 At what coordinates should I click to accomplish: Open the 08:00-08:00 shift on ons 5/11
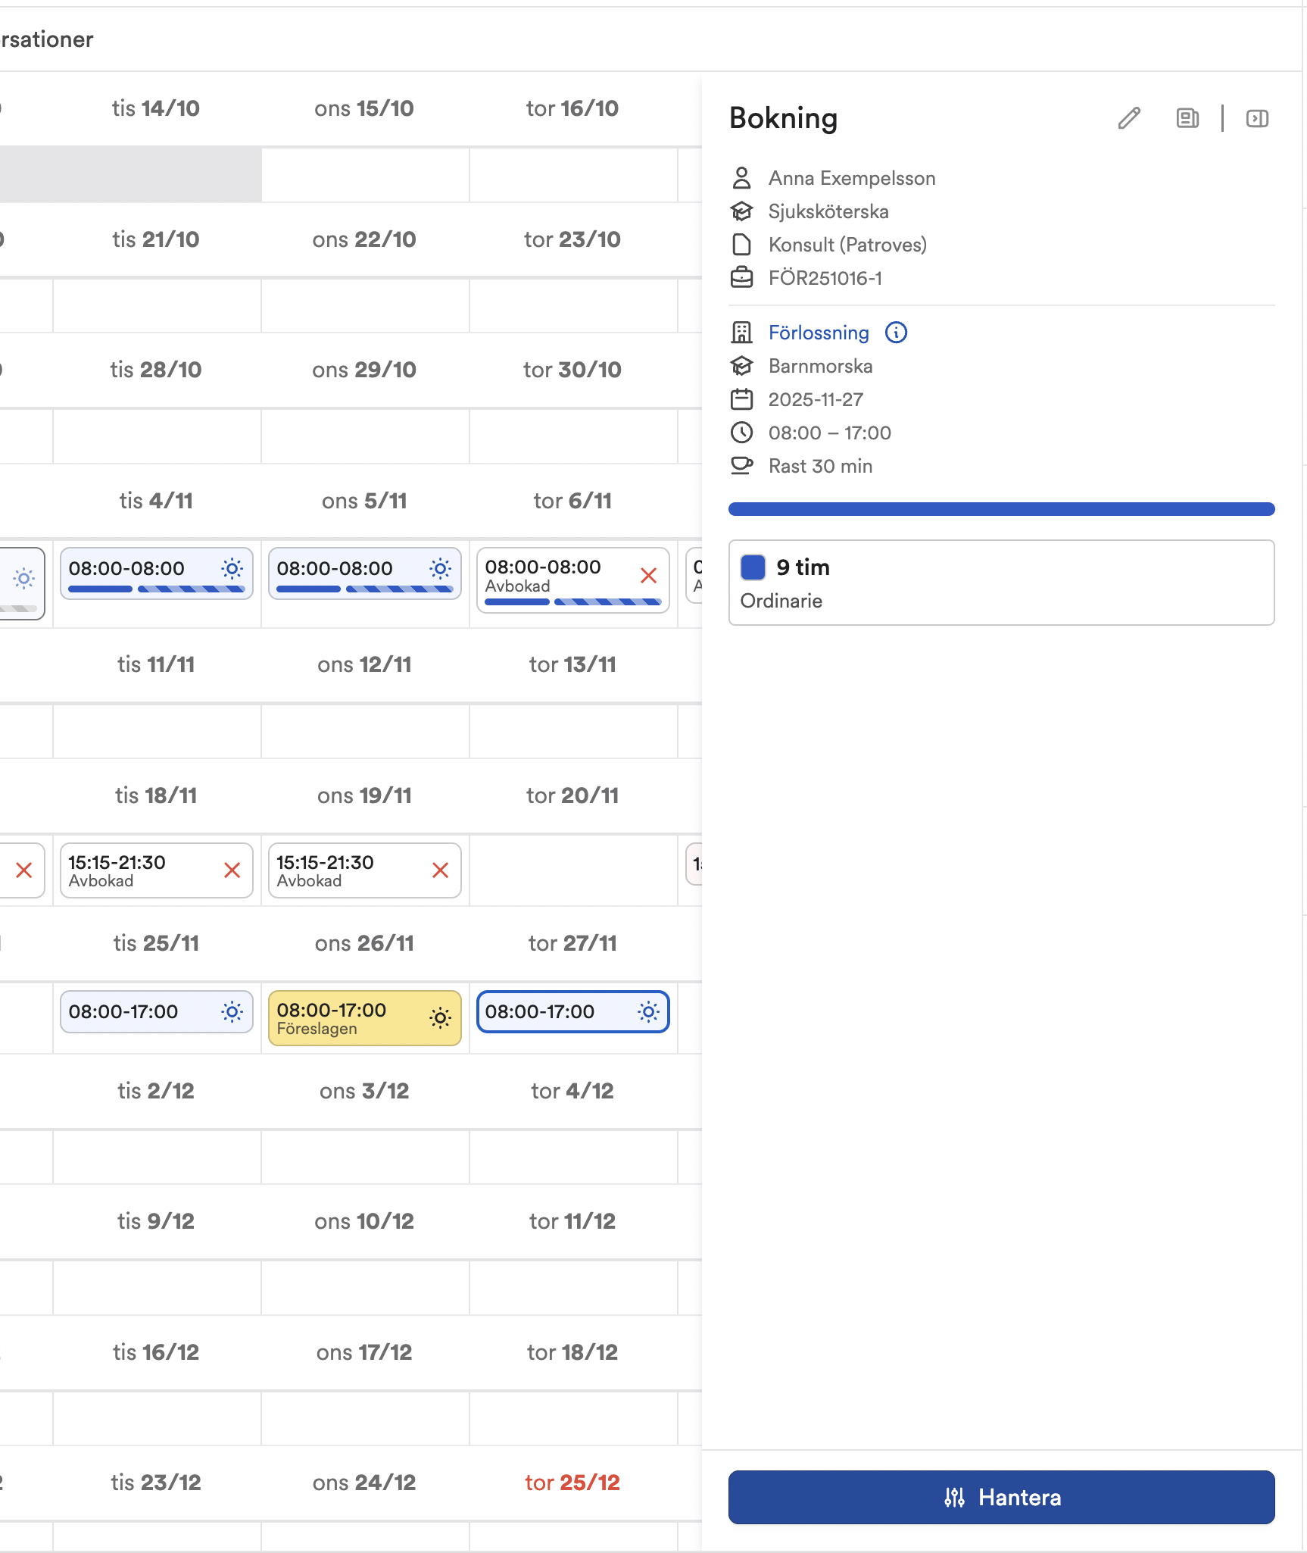tap(365, 573)
